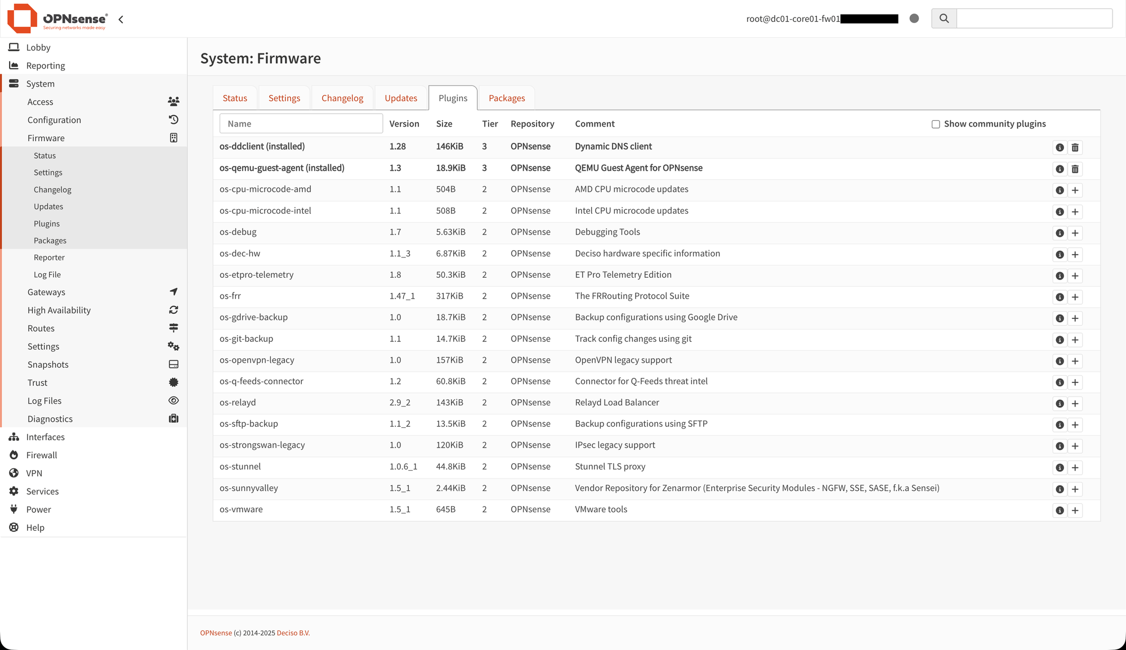The height and width of the screenshot is (650, 1126).
Task: View info for the os-frr plugin
Action: click(x=1060, y=297)
